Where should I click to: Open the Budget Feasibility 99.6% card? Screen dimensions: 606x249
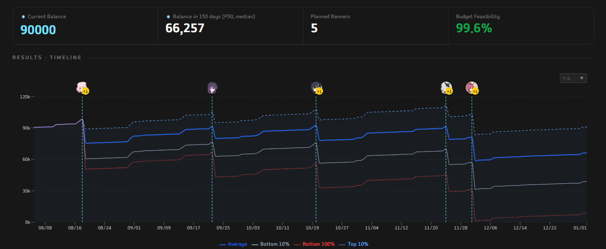tap(521, 26)
